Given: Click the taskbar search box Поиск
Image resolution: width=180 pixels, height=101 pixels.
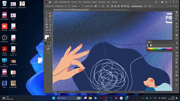Looking at the screenshot, I should coord(69,98).
